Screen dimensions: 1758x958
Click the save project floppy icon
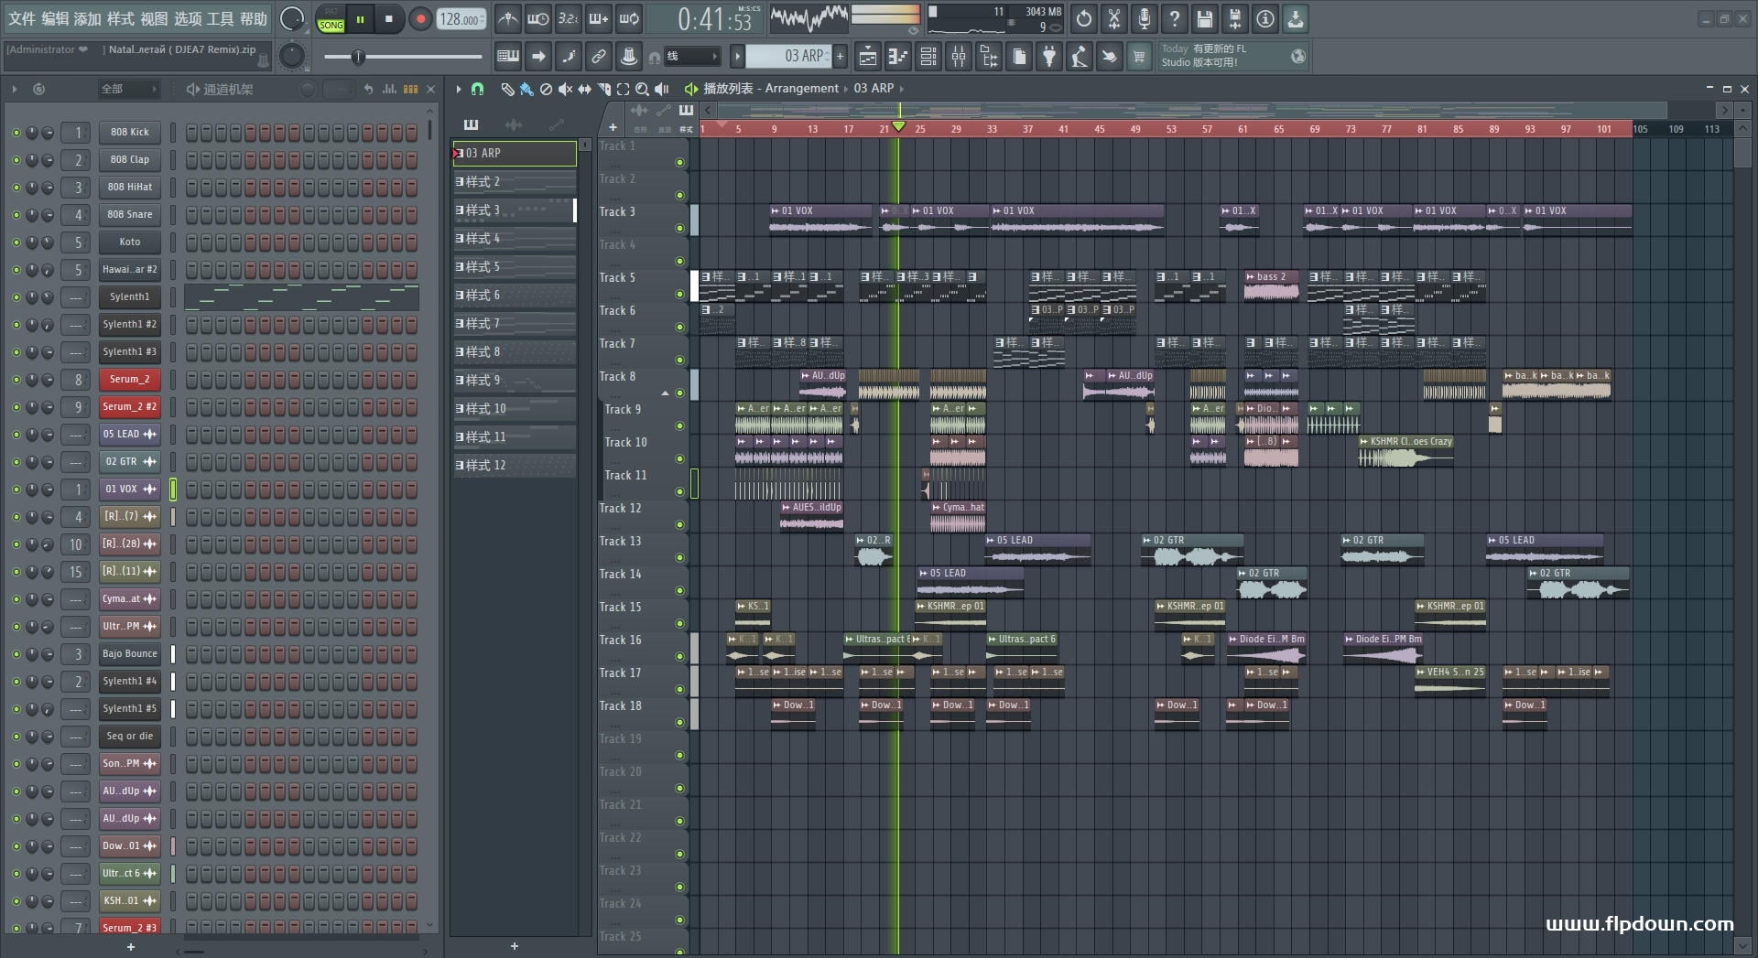click(1204, 18)
